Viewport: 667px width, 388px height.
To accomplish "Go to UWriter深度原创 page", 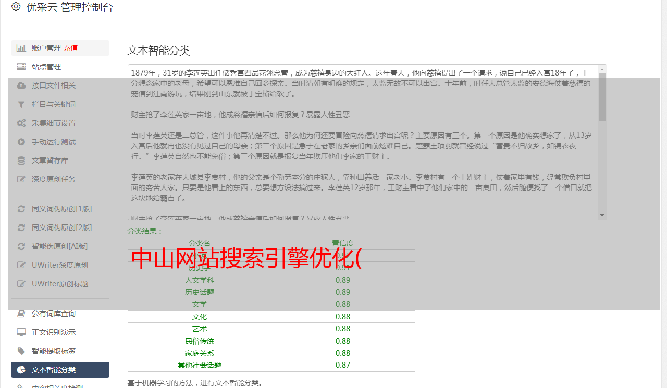I will point(59,265).
